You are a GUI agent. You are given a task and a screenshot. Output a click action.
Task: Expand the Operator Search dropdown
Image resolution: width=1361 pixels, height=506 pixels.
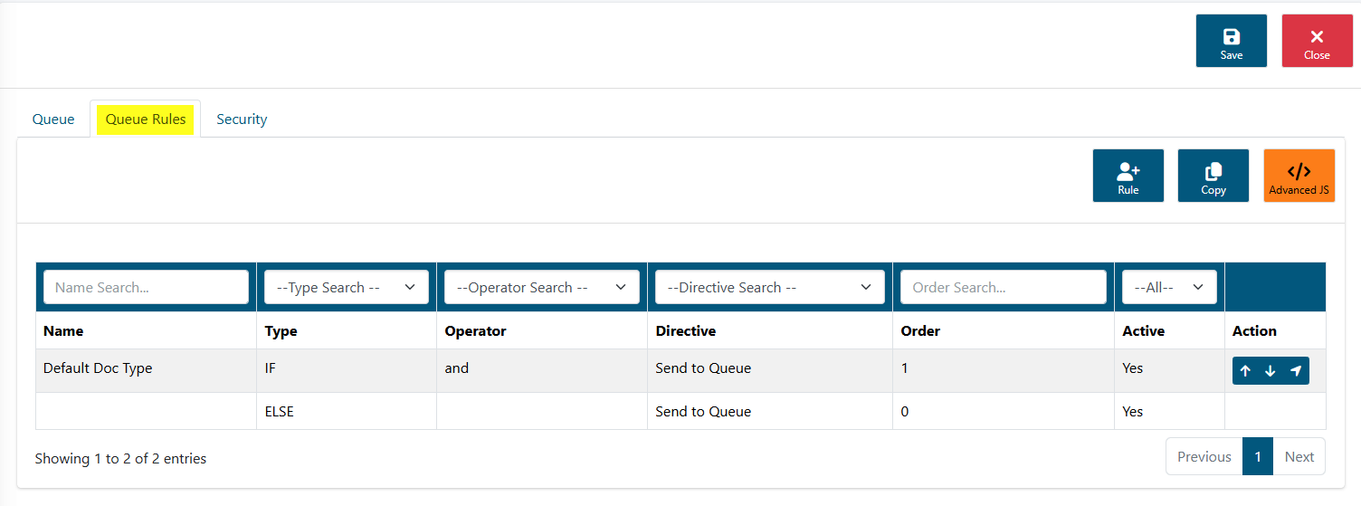pos(542,287)
